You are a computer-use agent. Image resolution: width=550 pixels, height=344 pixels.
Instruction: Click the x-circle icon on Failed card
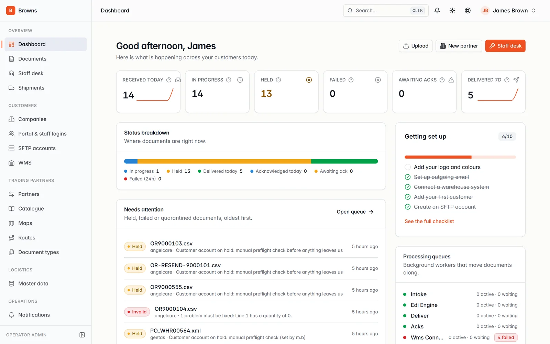point(378,80)
